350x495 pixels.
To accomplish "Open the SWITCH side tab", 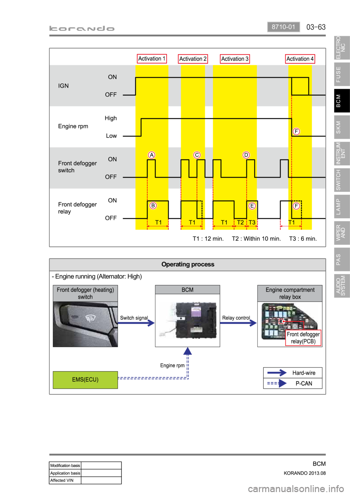I will [x=342, y=180].
